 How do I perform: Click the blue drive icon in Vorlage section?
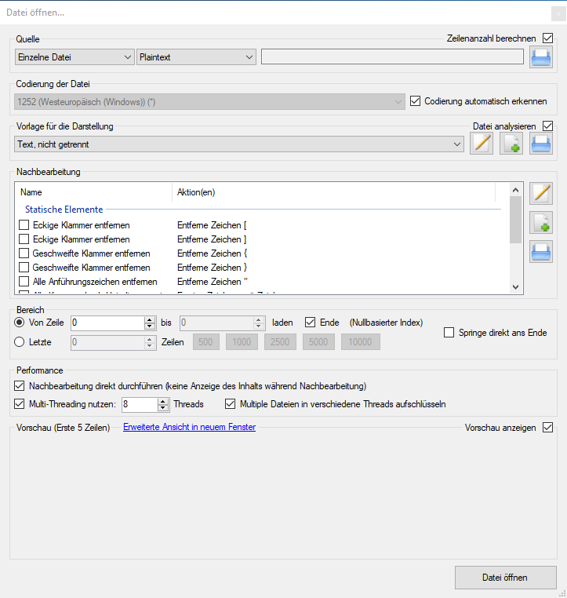540,144
